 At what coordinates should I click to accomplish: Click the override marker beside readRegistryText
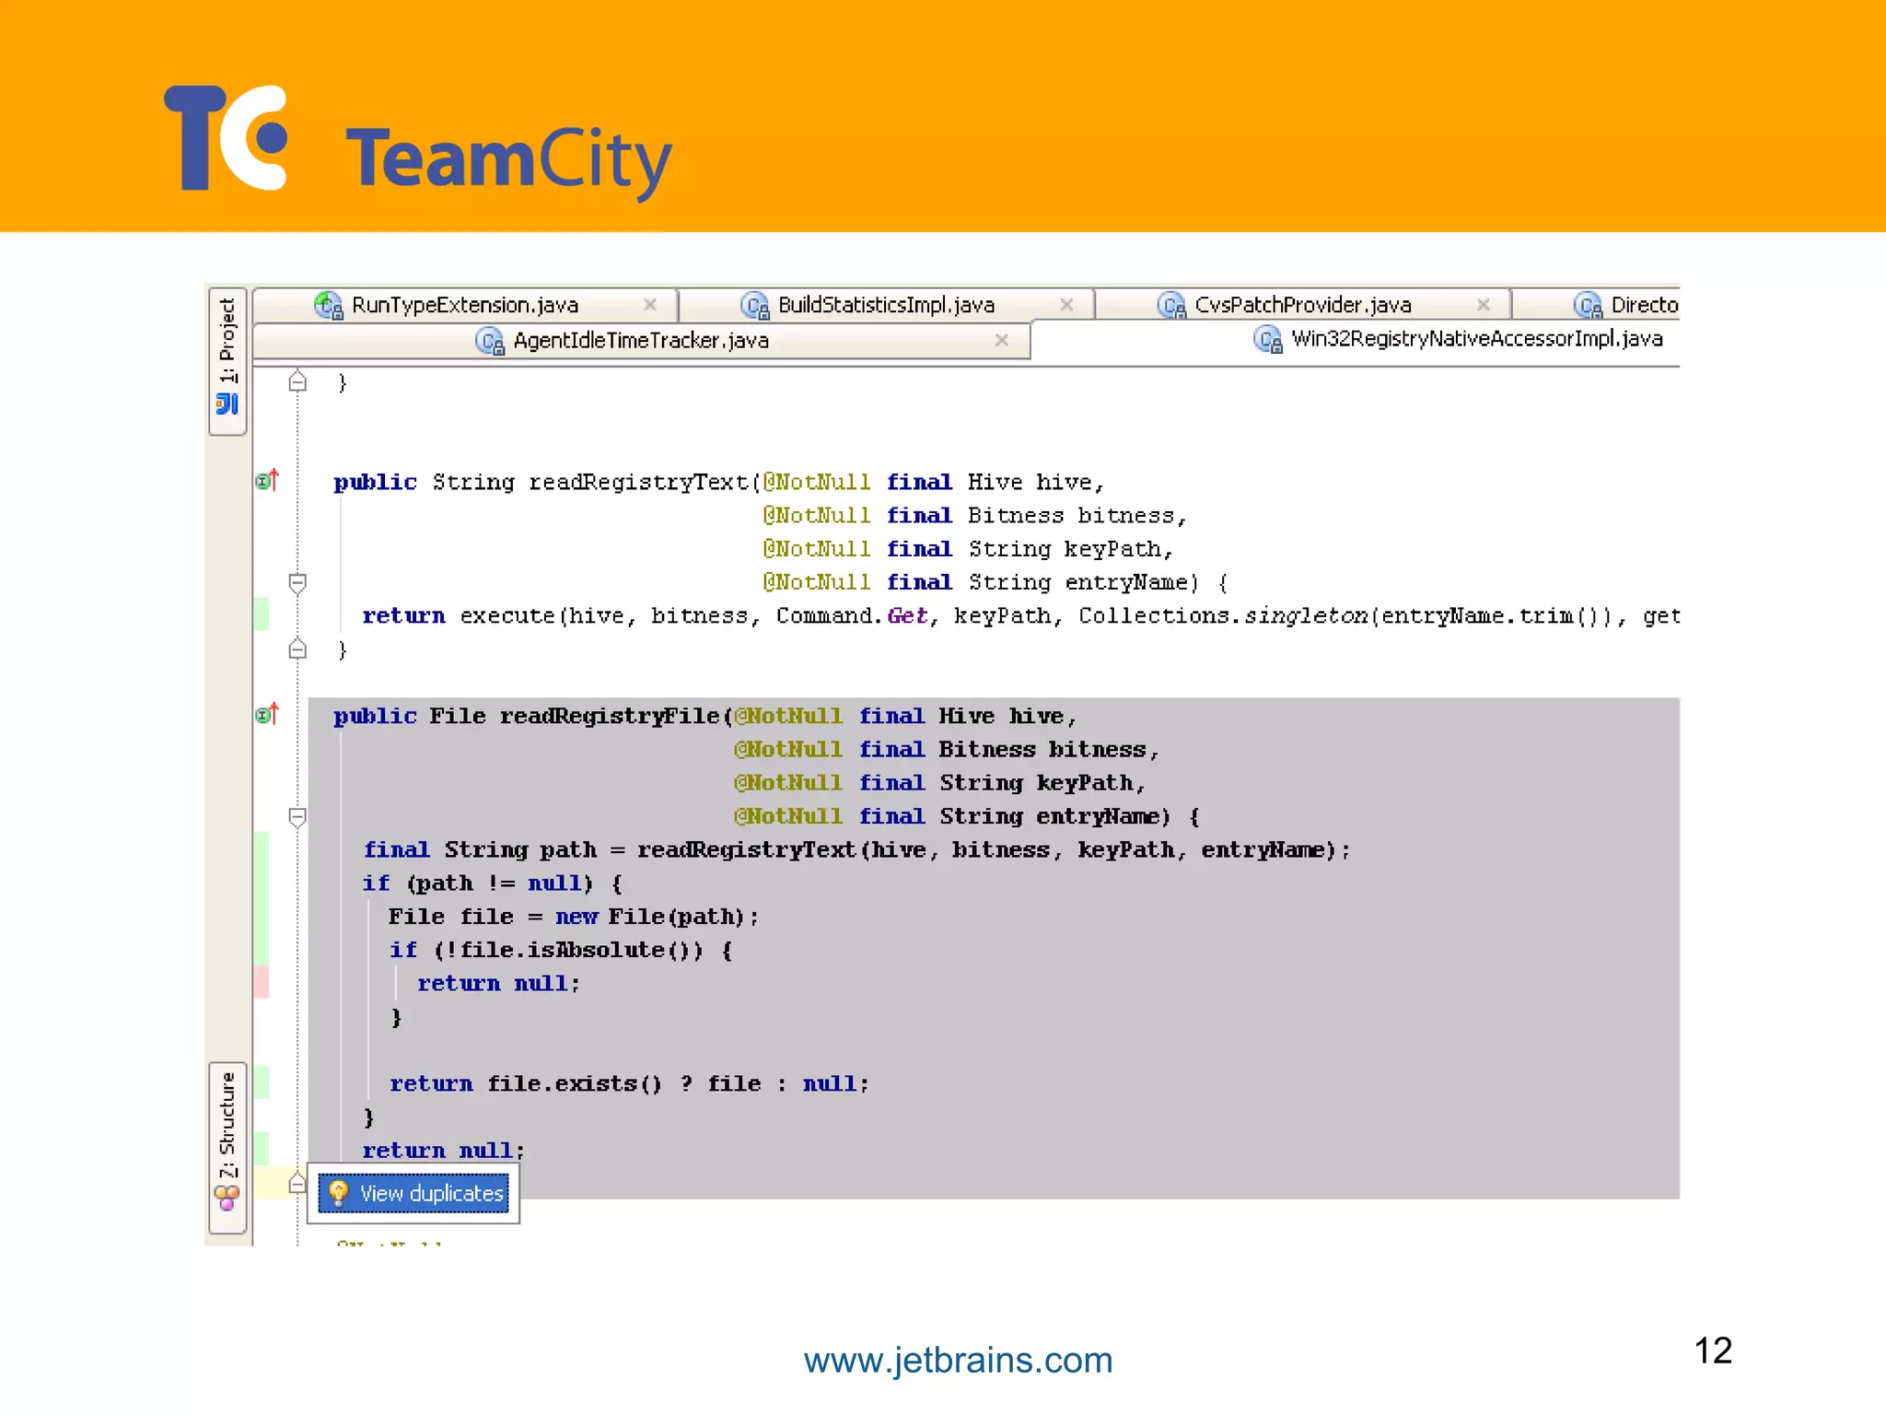[x=267, y=481]
